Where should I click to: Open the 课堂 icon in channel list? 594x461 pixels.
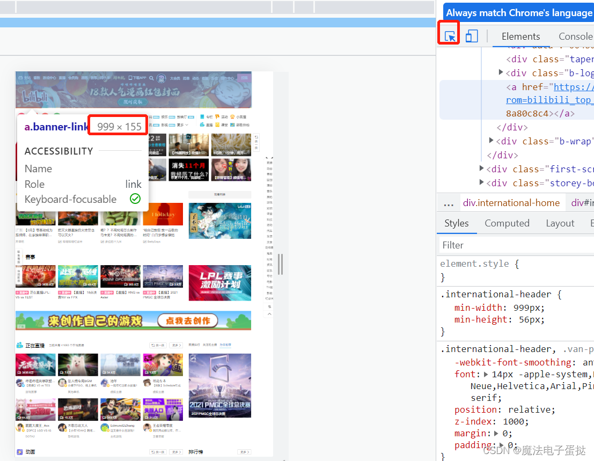(x=217, y=125)
